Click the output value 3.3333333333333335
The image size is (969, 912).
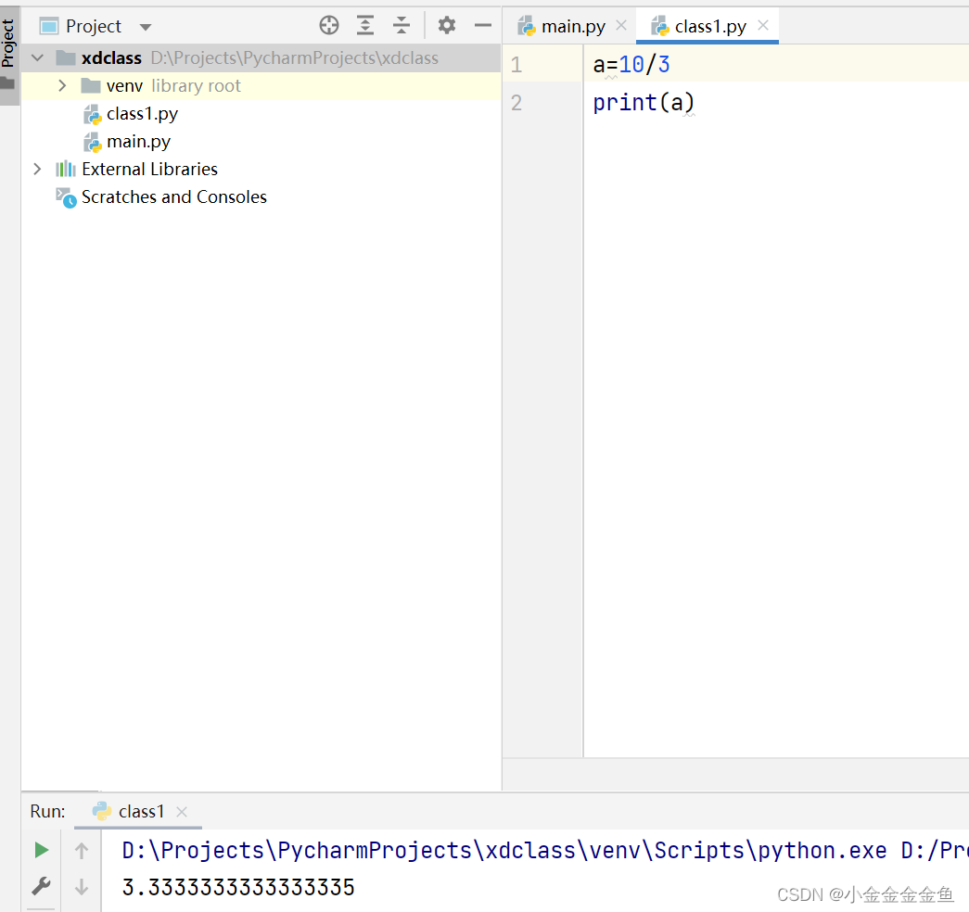238,887
